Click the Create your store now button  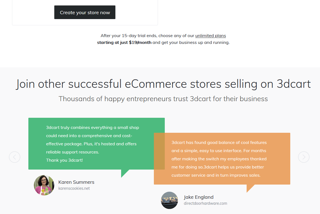[x=85, y=12]
